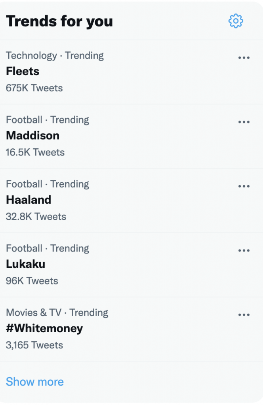Open the Trends settings gear
This screenshot has width=263, height=405.
point(236,21)
